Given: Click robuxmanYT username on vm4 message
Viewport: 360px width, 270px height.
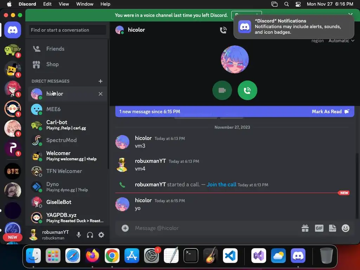Looking at the screenshot, I should tap(150, 161).
